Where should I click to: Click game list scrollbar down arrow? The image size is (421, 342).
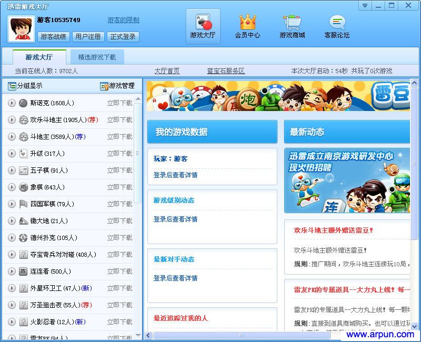(x=138, y=335)
